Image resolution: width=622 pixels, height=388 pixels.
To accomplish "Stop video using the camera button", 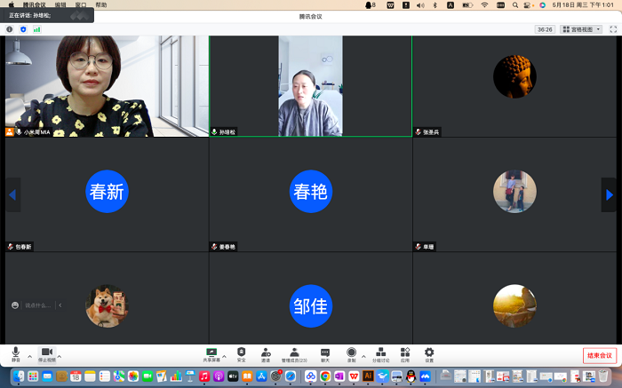I will pyautogui.click(x=47, y=352).
